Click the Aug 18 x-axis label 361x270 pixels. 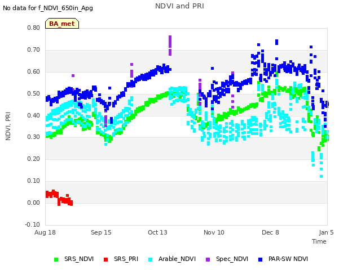click(x=45, y=232)
